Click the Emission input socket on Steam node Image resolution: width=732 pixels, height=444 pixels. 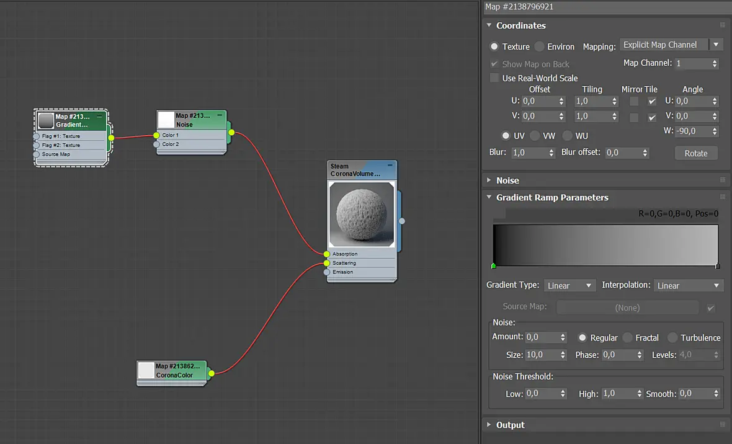pyautogui.click(x=327, y=272)
